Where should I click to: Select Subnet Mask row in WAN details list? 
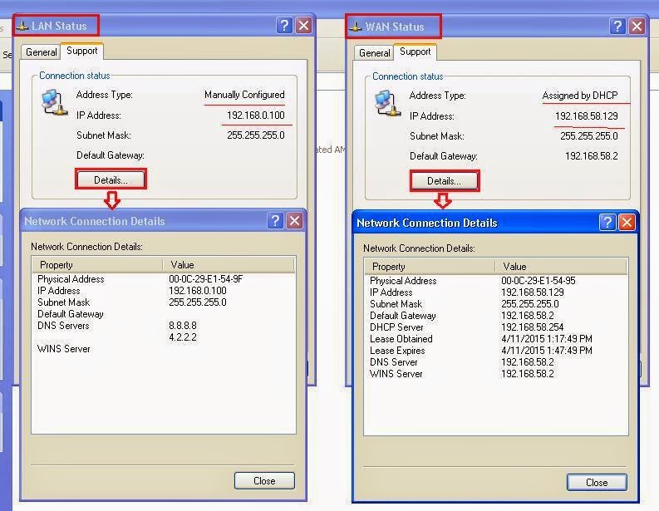[496, 304]
